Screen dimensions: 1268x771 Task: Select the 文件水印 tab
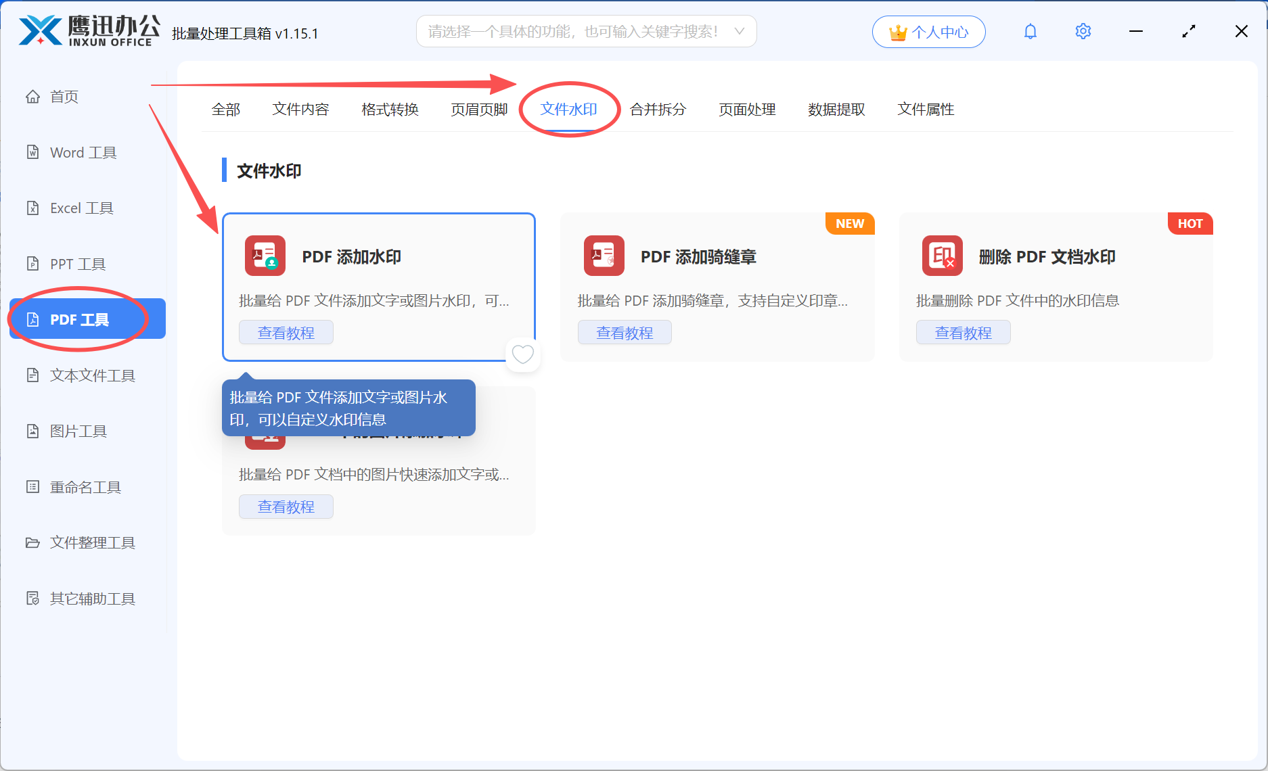[568, 110]
